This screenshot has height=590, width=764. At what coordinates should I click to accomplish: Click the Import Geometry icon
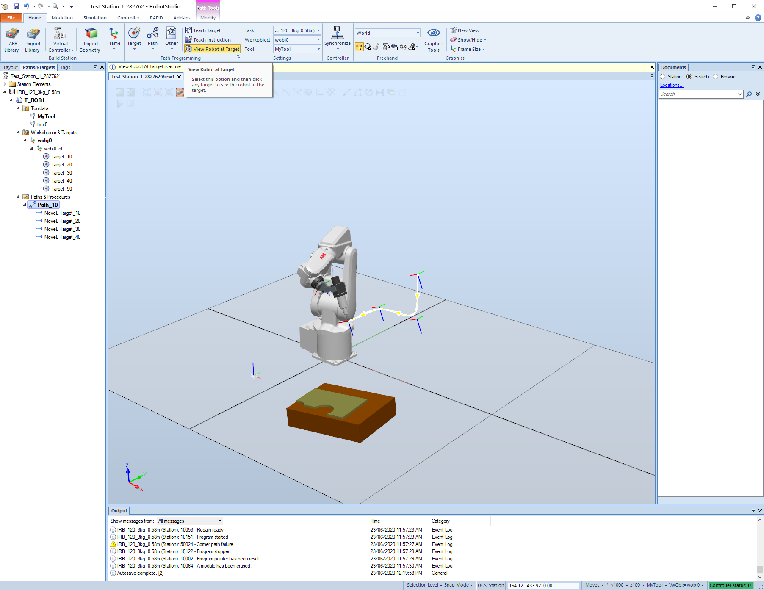coord(91,34)
